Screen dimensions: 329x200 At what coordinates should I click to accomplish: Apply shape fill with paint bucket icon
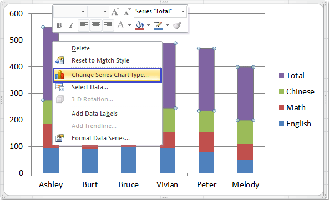(139, 25)
